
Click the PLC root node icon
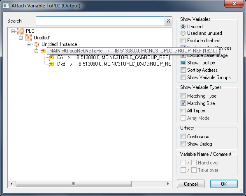point(21,31)
